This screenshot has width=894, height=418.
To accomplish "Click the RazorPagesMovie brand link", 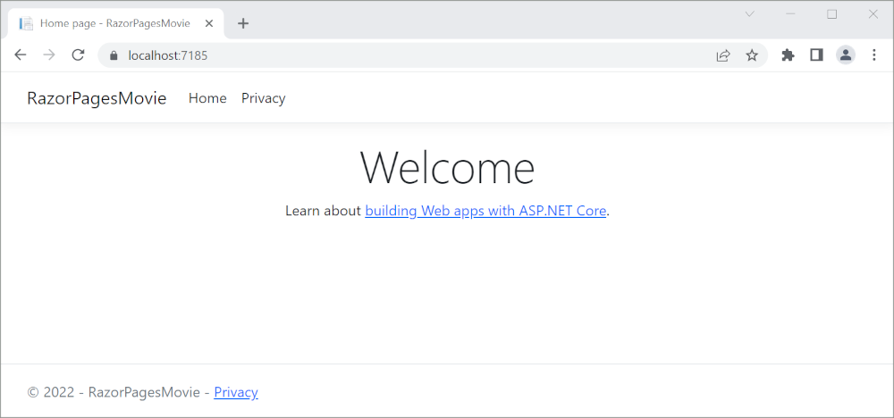I will tap(97, 98).
